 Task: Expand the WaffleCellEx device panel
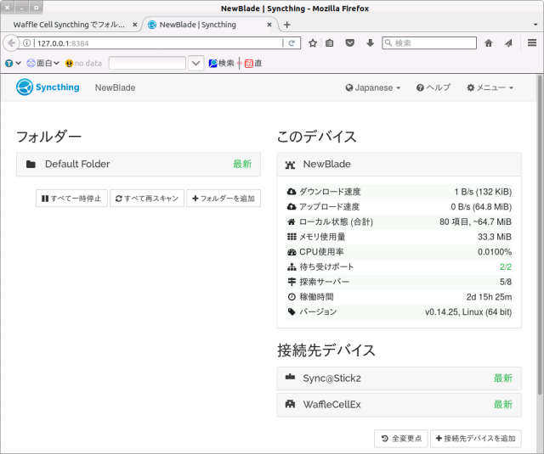[399, 405]
